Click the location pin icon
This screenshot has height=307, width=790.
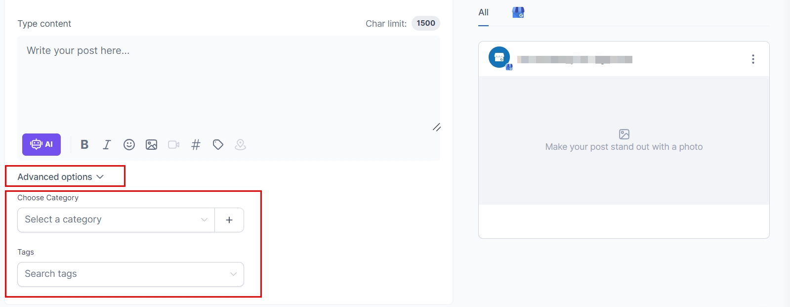click(x=240, y=144)
